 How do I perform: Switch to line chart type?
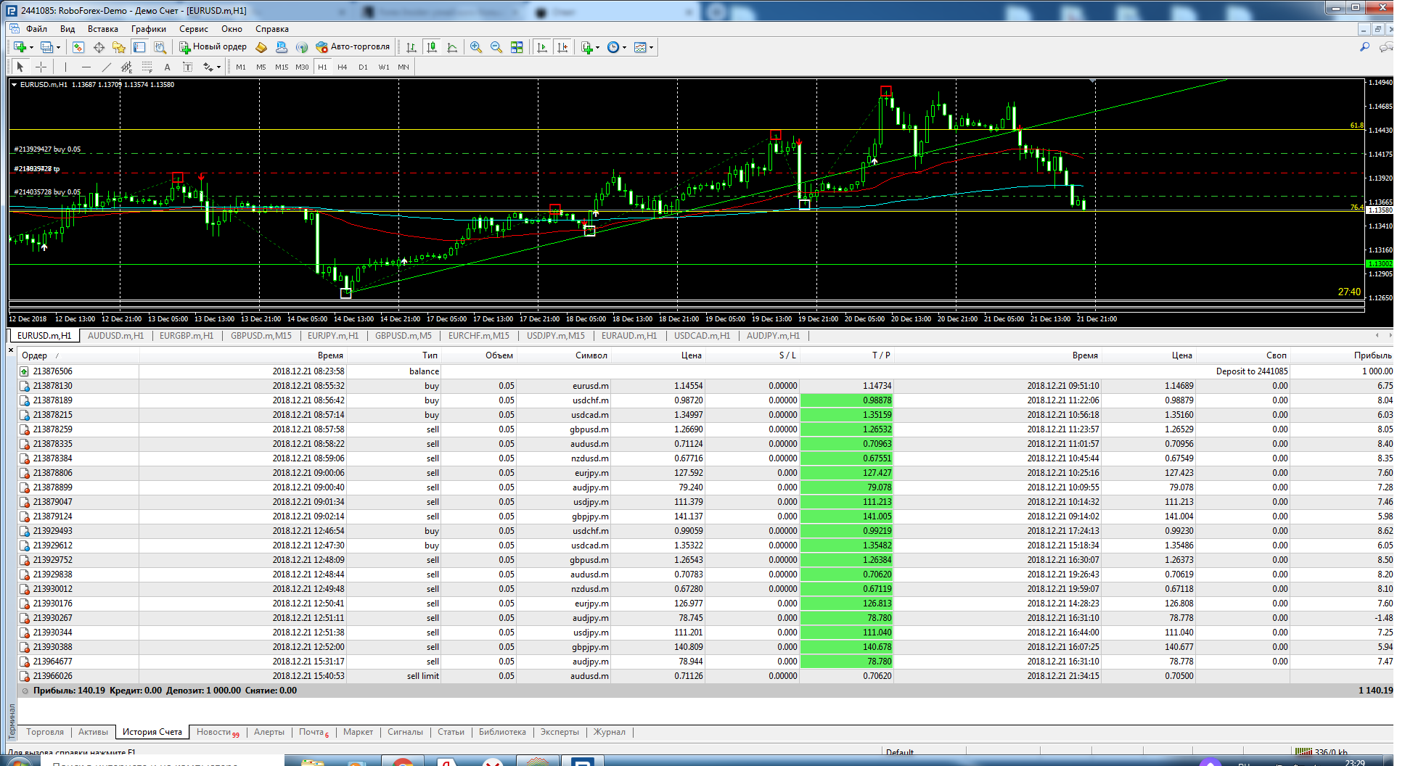point(452,47)
